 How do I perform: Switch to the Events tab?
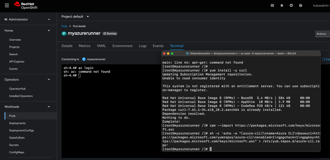coord(158,46)
